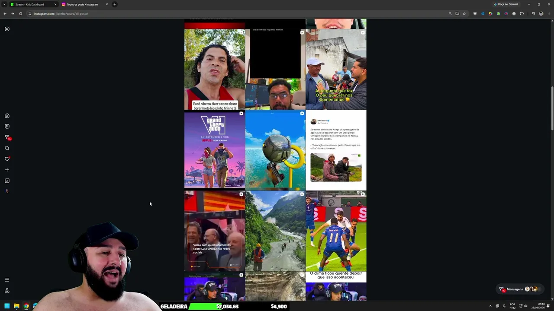The width and height of the screenshot is (554, 311).
Task: Open direct messages in the sidebar
Action: 7,137
